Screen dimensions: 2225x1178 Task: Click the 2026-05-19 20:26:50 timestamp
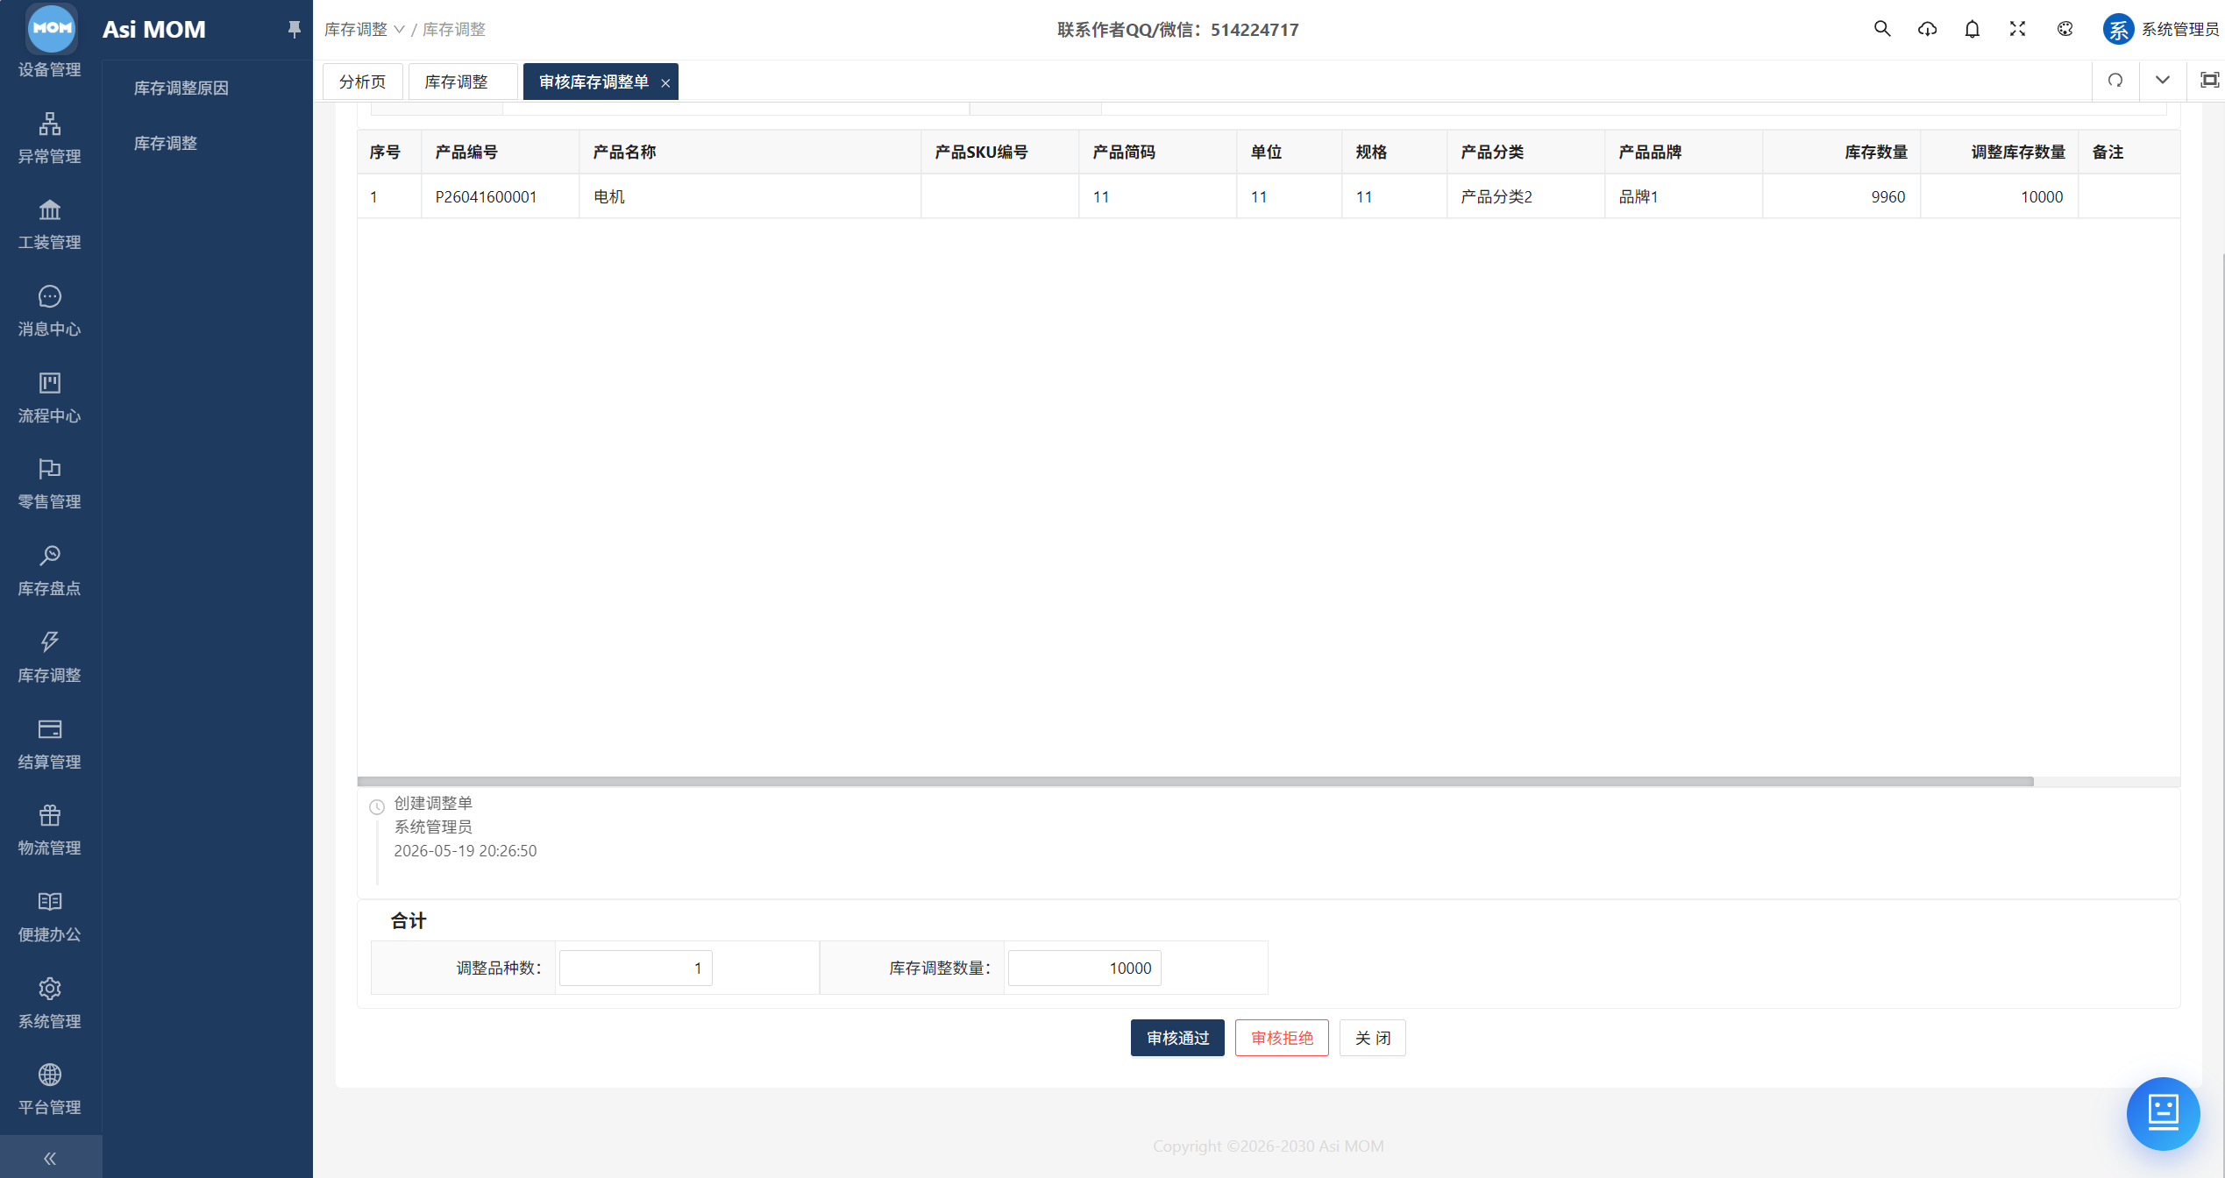[466, 850]
